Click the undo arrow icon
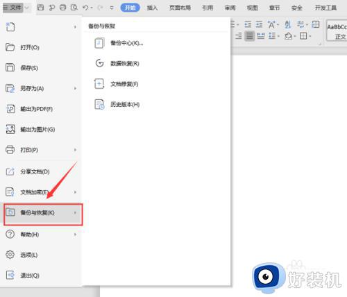The width and height of the screenshot is (347, 297). [85, 8]
